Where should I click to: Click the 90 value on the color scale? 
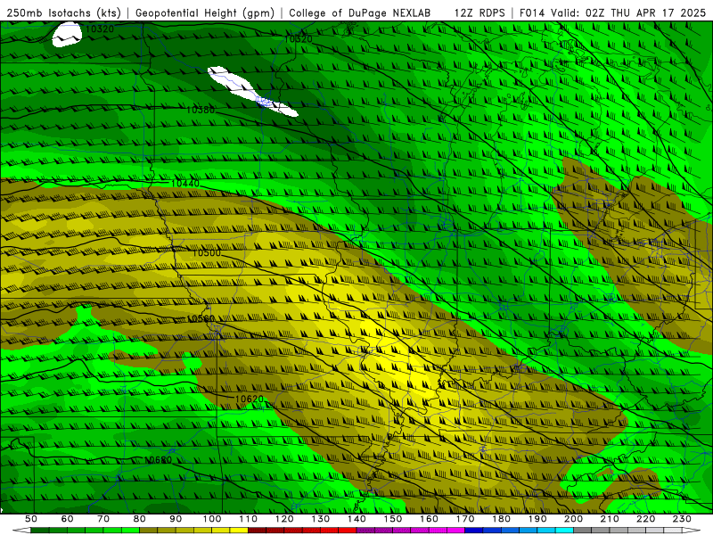coord(176,519)
